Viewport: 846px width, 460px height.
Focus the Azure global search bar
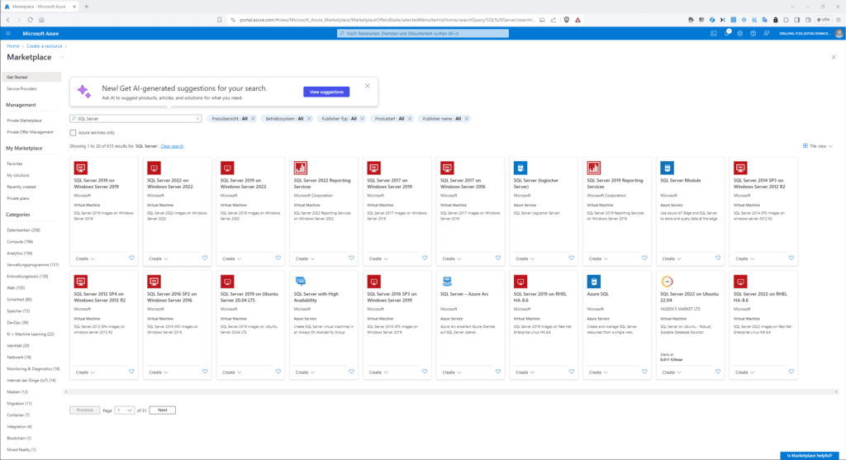pos(423,33)
